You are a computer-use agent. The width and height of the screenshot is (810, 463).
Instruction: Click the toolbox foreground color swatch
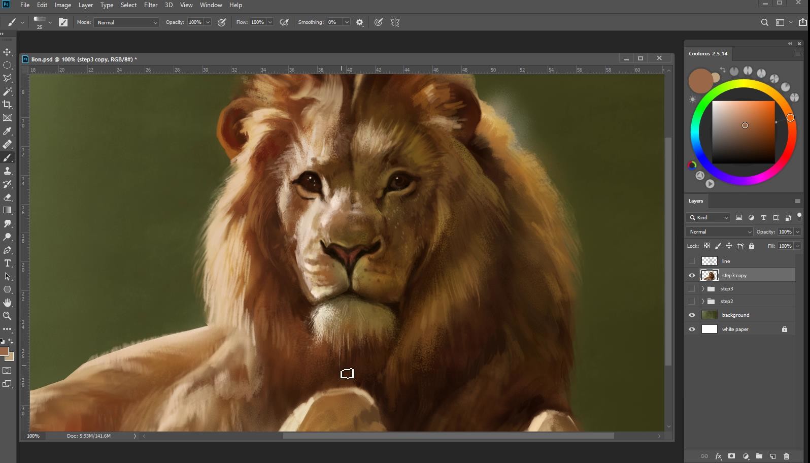(4, 351)
